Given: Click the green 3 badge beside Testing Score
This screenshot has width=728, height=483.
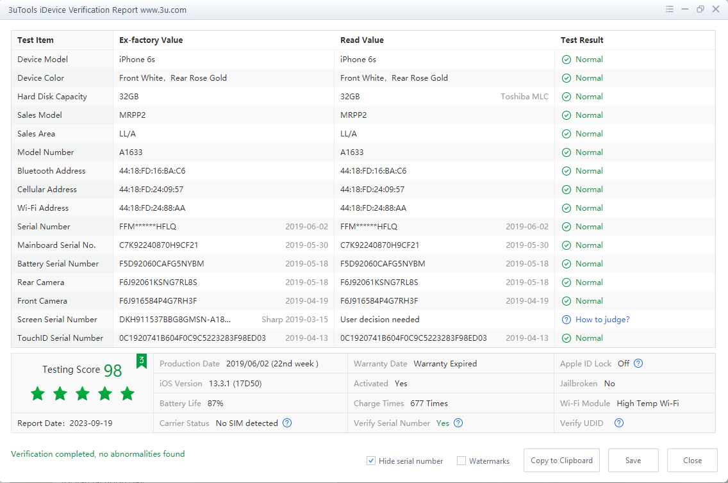Looking at the screenshot, I should [x=142, y=361].
